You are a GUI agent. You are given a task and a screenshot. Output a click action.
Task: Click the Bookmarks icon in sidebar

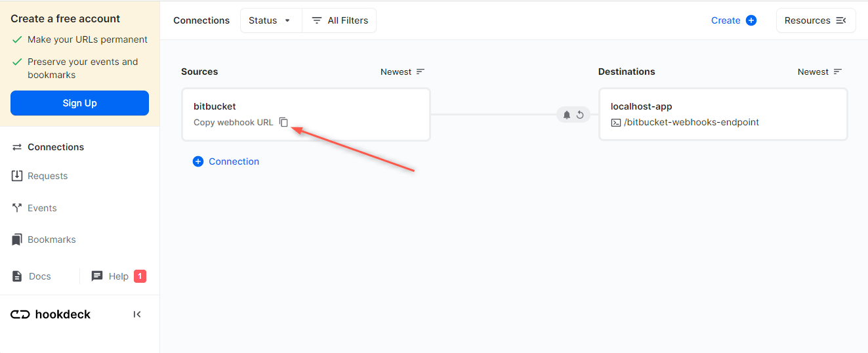[17, 239]
